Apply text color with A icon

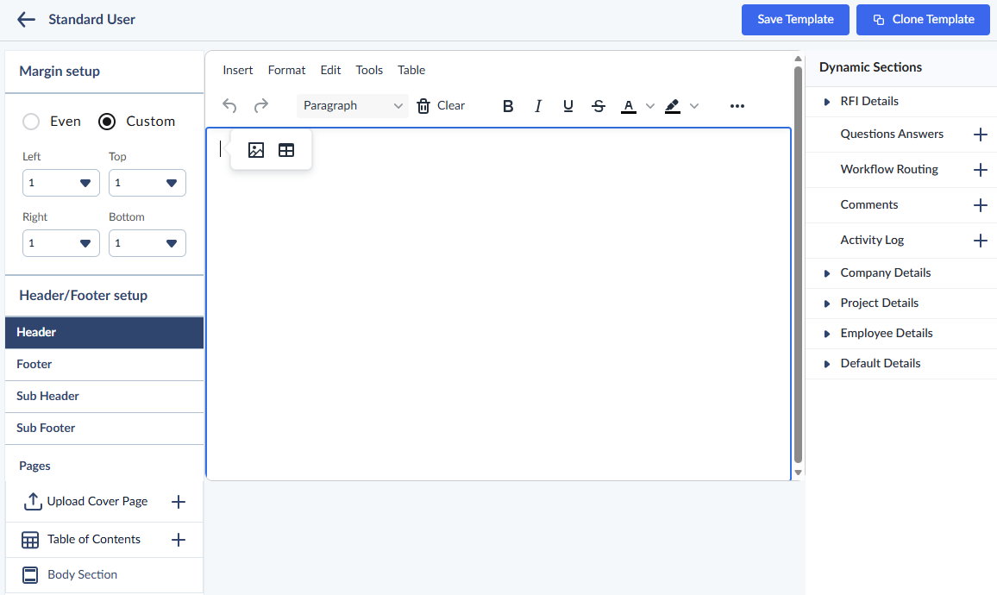click(628, 106)
